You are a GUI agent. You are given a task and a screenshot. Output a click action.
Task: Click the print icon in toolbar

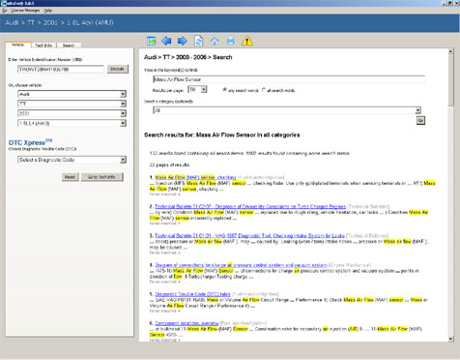231,41
